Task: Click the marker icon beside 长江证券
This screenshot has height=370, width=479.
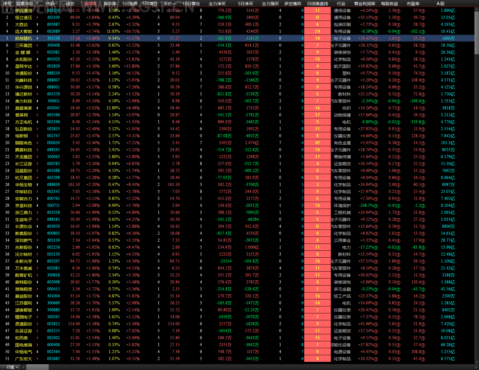Action: pos(37,164)
